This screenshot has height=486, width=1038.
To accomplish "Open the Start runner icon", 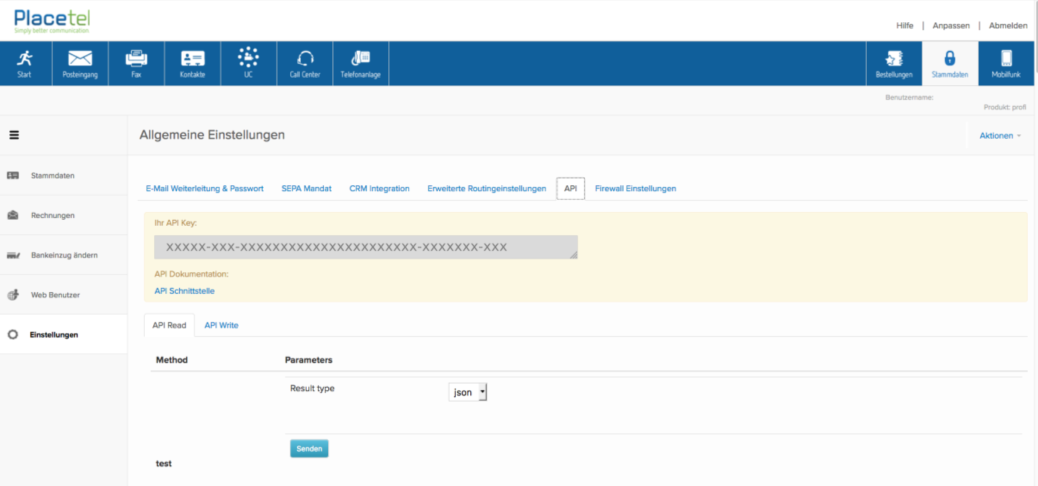I will 25,58.
